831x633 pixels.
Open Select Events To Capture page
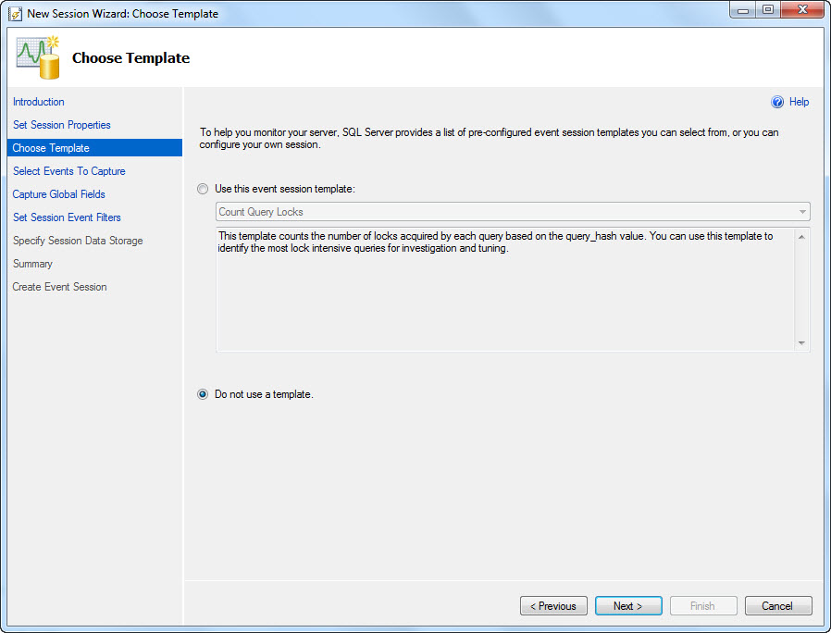pos(68,171)
